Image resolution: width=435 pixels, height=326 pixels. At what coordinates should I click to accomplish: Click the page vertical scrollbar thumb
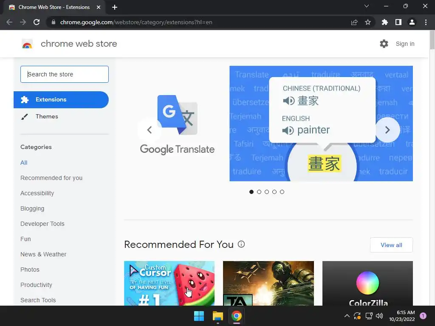click(432, 40)
